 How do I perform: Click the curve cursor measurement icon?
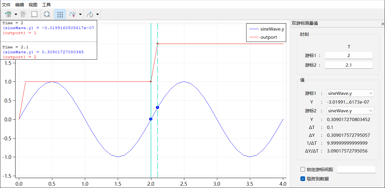click(73, 14)
